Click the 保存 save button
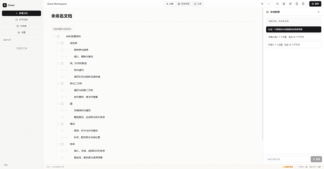Viewport: 324px width, 169px height. (x=315, y=4)
